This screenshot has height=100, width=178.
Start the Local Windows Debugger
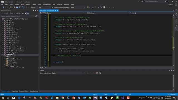60,7
